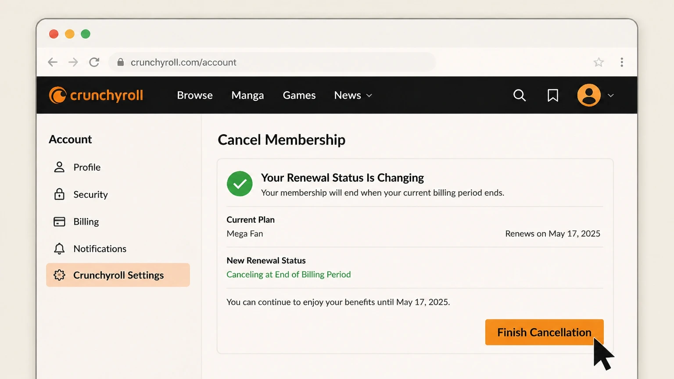Open the Browse menu
The height and width of the screenshot is (379, 674).
coord(195,95)
